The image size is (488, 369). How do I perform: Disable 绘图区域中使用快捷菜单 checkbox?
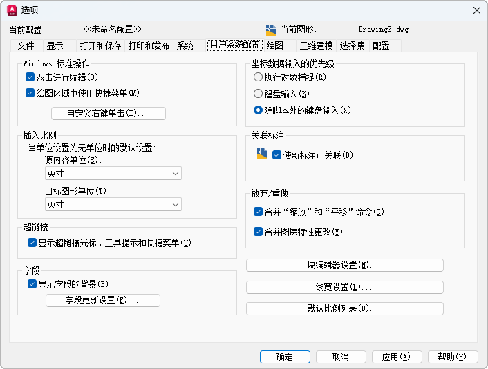[30, 92]
